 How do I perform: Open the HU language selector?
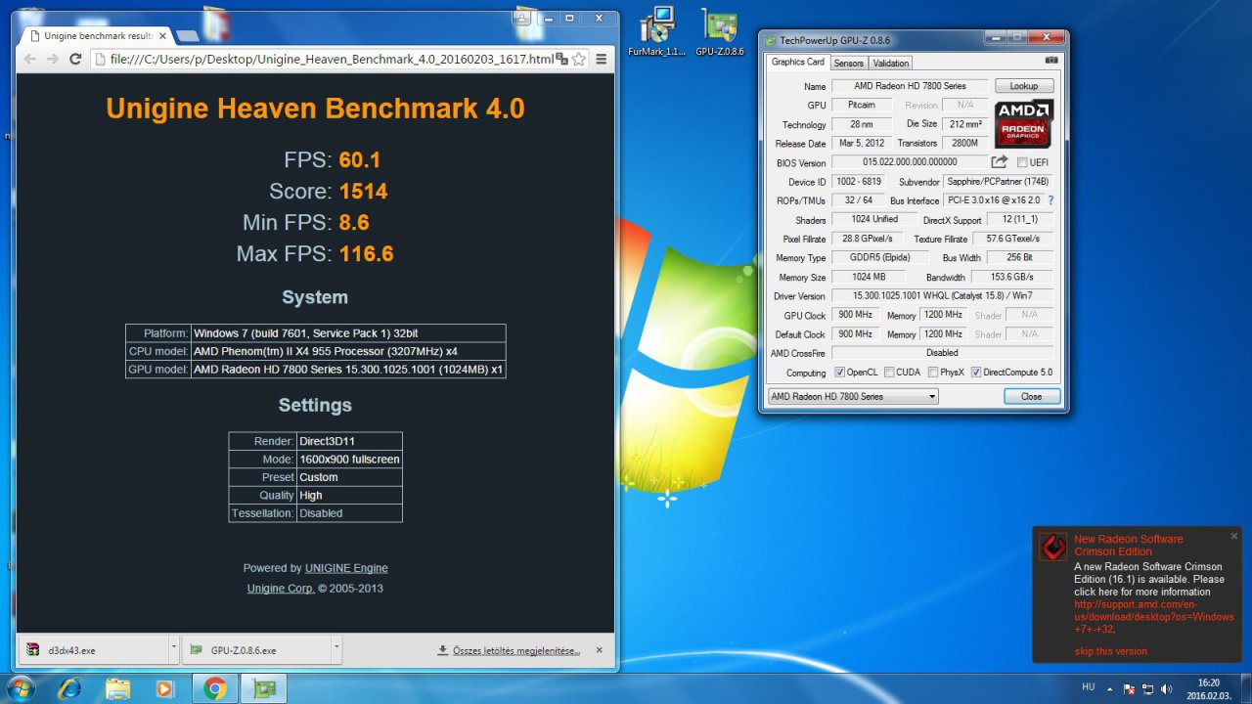coord(1089,686)
